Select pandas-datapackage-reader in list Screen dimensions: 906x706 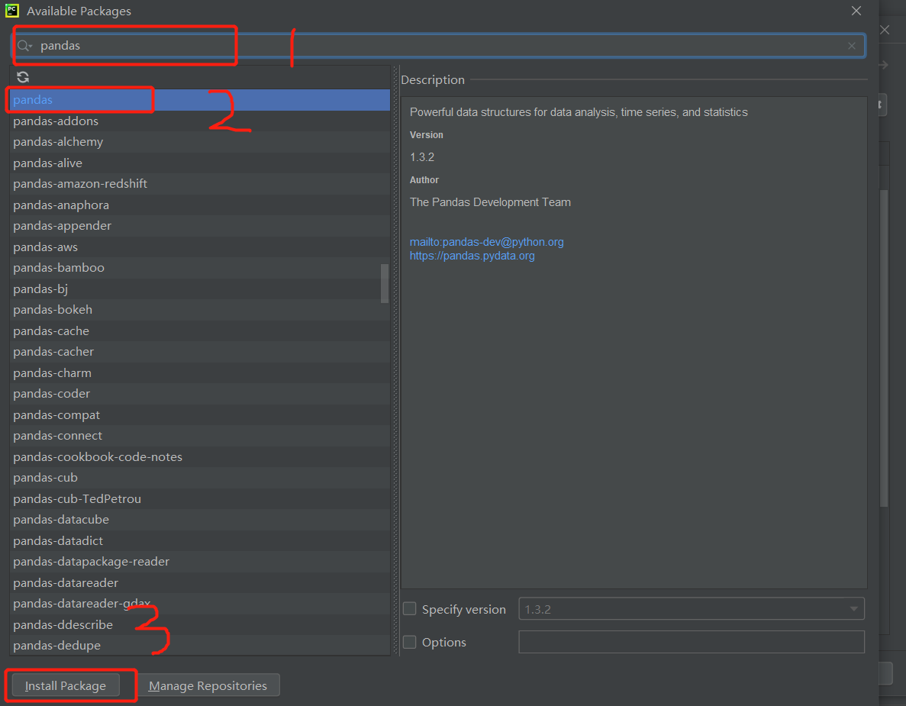[91, 562]
